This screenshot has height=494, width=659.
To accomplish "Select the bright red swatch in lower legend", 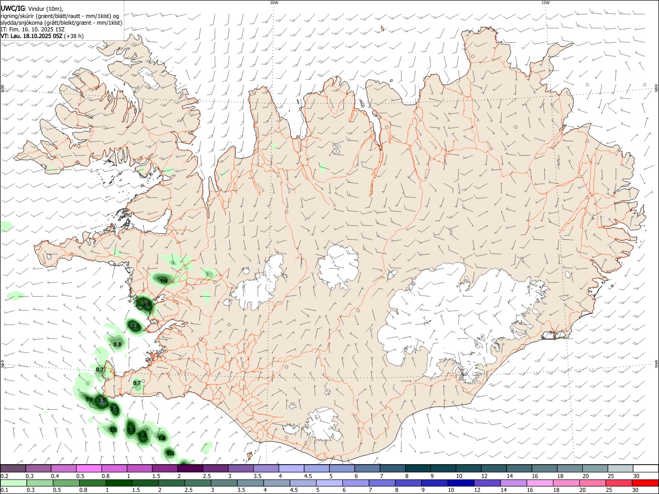I will [x=646, y=483].
